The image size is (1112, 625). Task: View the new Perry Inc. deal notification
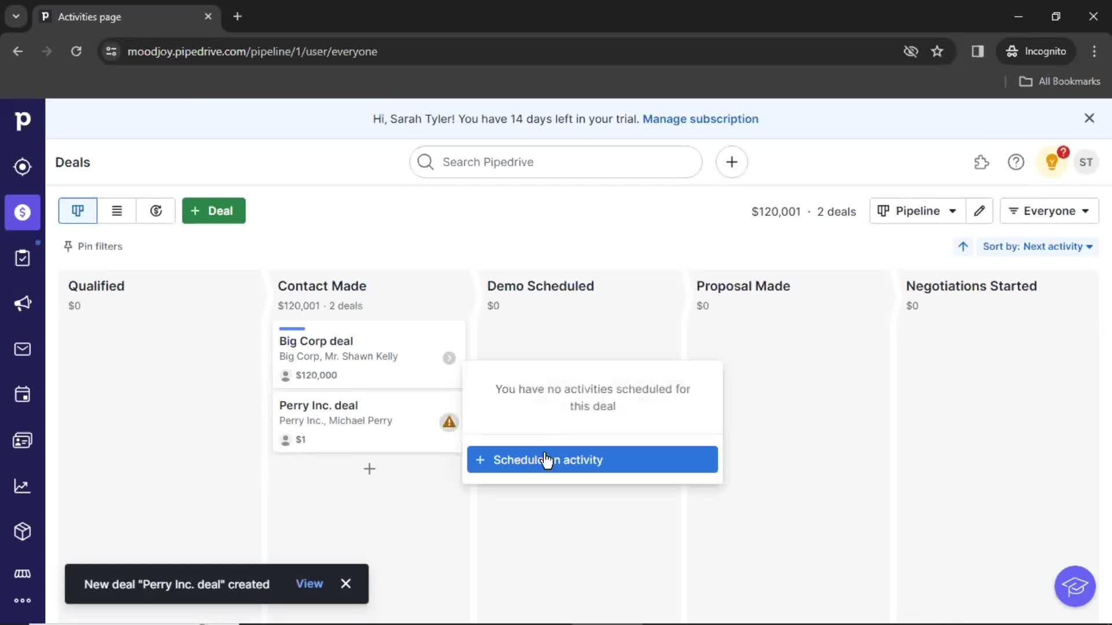click(x=309, y=584)
